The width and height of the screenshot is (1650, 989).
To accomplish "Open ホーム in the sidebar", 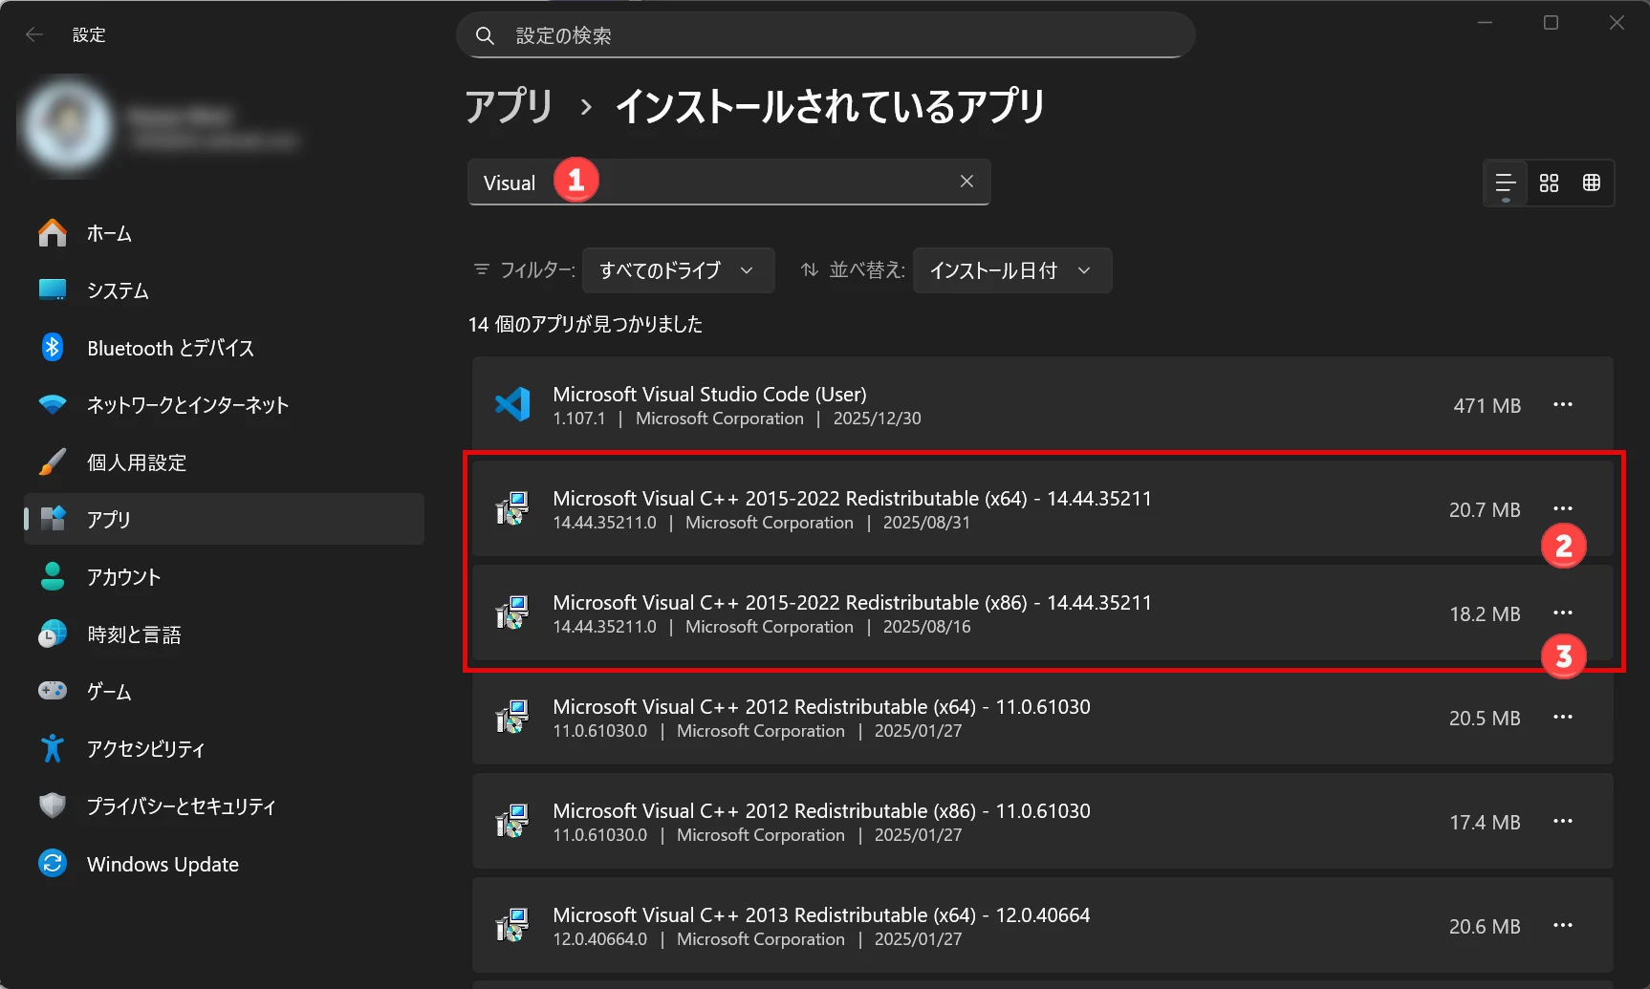I will point(224,233).
